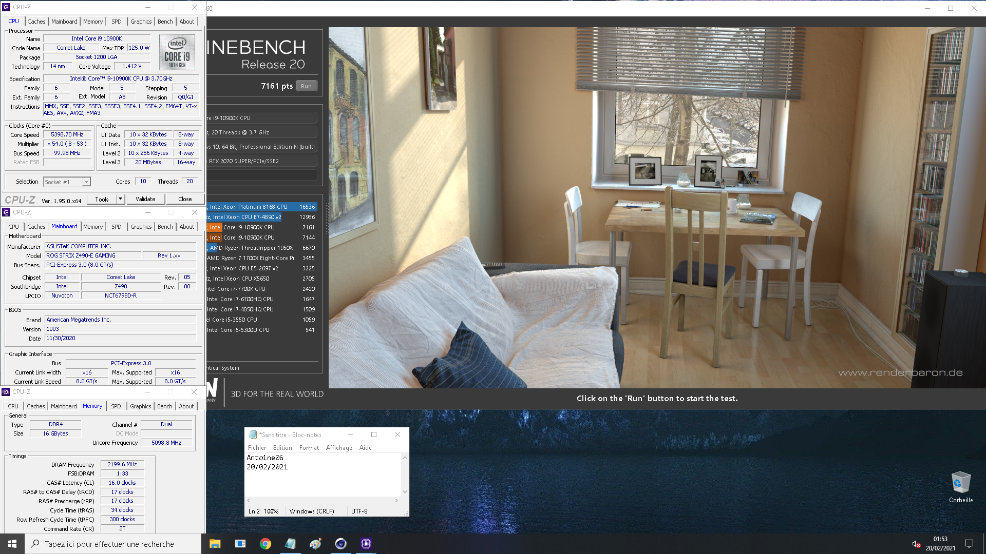Screen dimensions: 986x554
Task: Select the Intel Xeon CPU X5650 ranking row
Action: tap(262, 279)
